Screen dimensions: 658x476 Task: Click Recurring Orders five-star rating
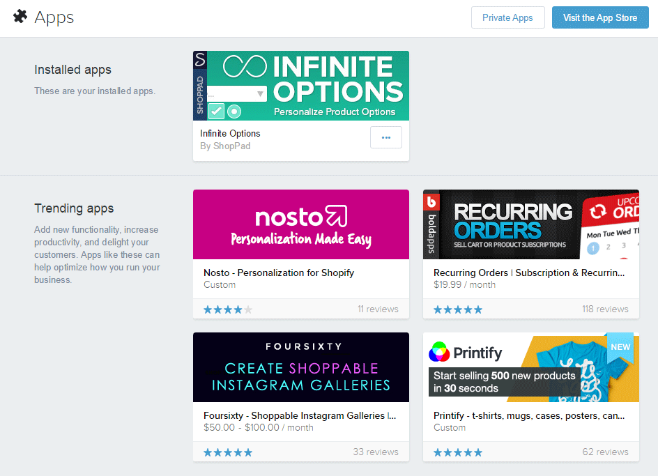click(x=458, y=309)
